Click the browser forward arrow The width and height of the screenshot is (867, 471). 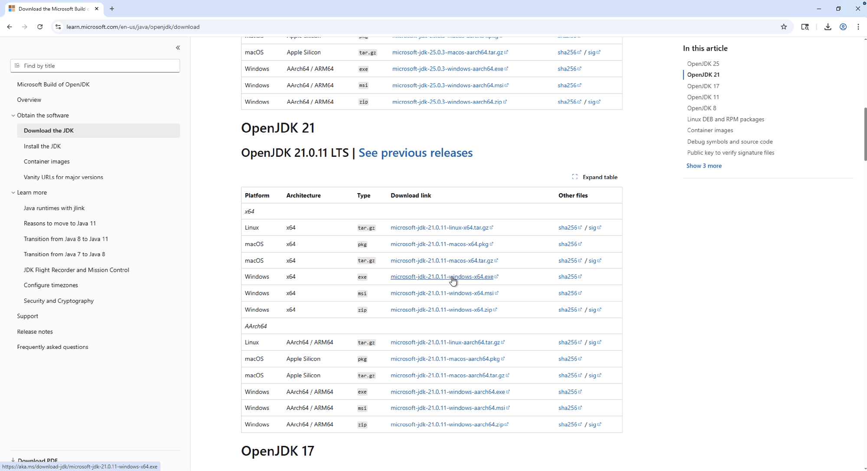click(25, 27)
